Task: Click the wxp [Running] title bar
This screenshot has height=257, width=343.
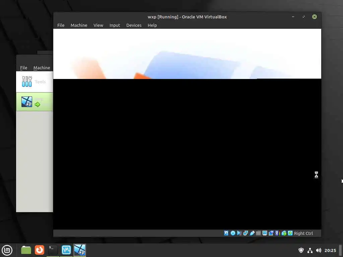Action: point(187,17)
